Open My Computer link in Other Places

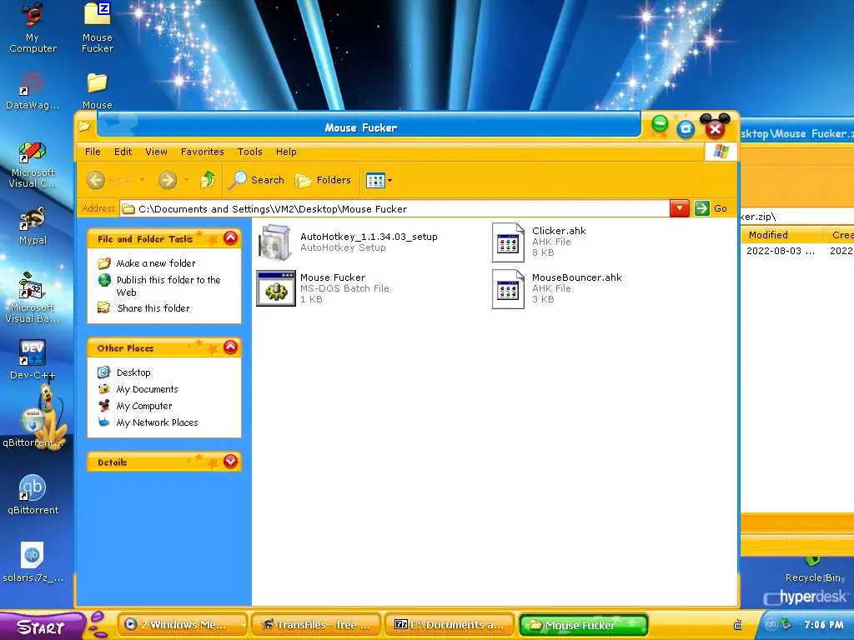143,406
